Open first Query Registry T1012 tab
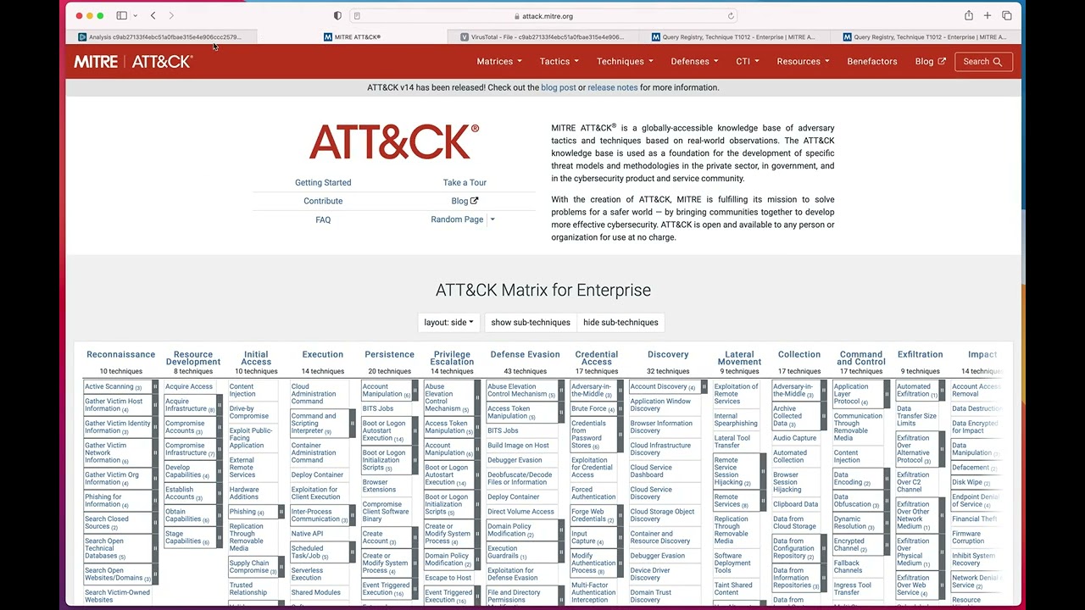 [x=734, y=37]
